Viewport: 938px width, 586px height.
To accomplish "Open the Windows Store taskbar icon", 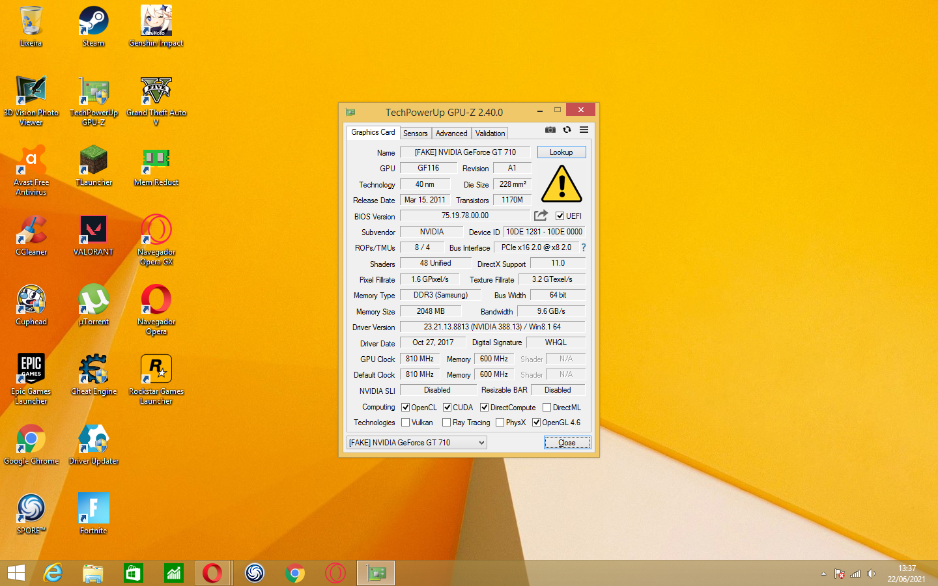I will click(134, 573).
